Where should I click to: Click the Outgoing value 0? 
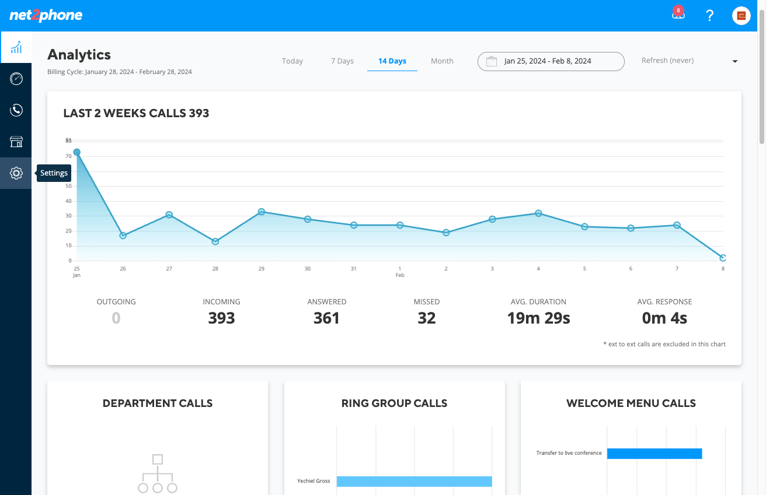pyautogui.click(x=116, y=318)
